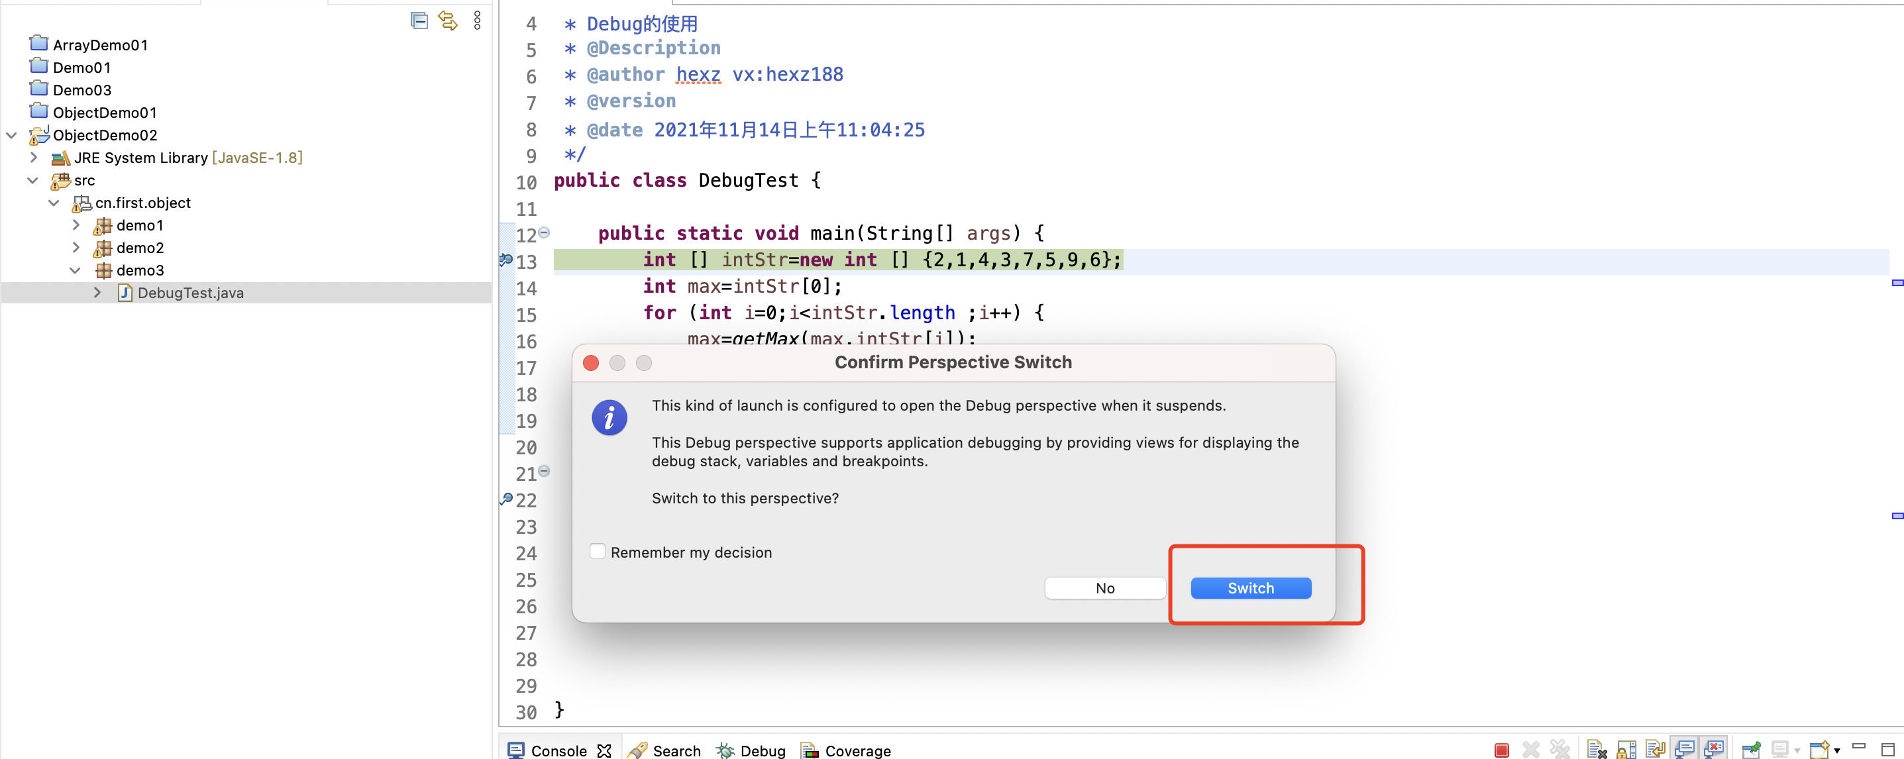
Task: Click the Switch button in the dialog
Action: coord(1251,587)
